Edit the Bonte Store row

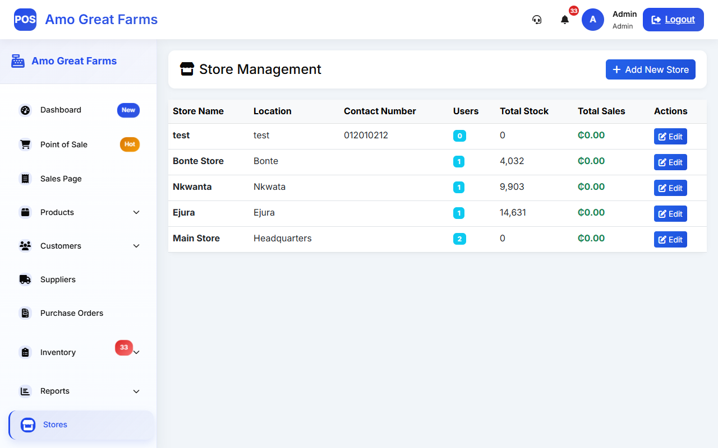[x=670, y=162]
